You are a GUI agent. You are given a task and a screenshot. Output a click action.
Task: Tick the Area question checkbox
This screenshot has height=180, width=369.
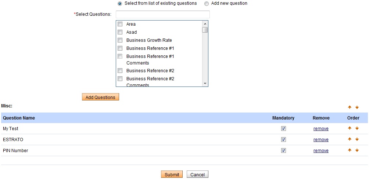[x=120, y=24]
